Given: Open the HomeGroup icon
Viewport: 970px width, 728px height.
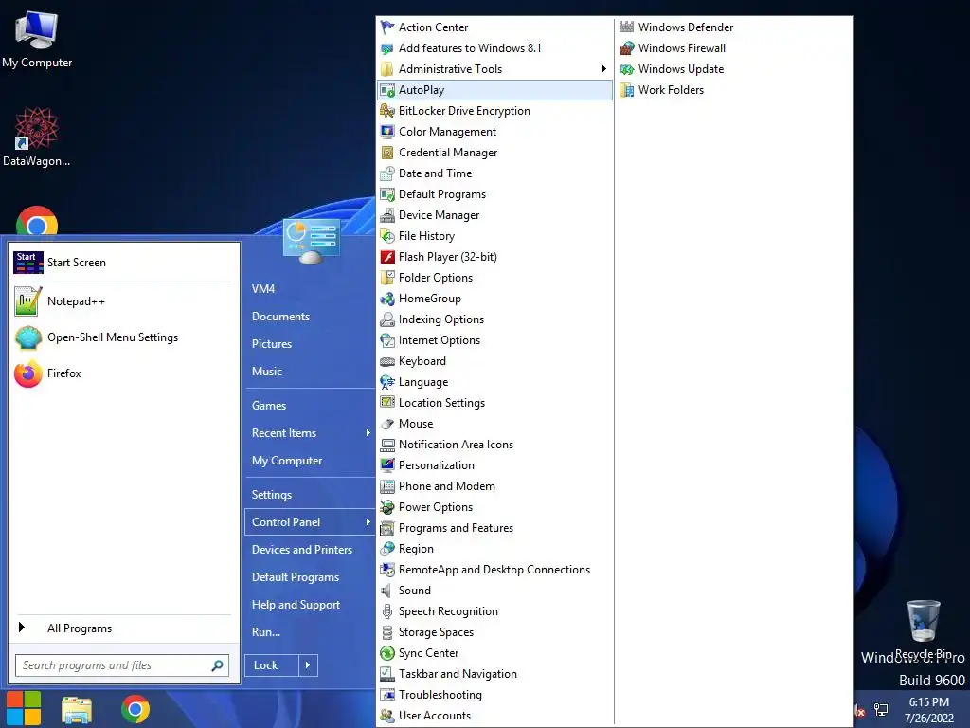Looking at the screenshot, I should pyautogui.click(x=387, y=299).
